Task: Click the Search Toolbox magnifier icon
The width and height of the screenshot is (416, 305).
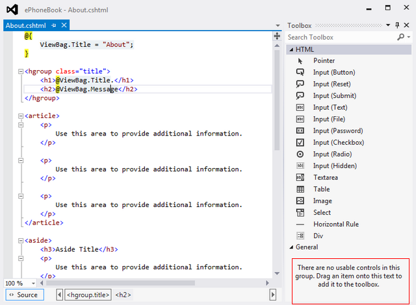Action: click(400, 37)
